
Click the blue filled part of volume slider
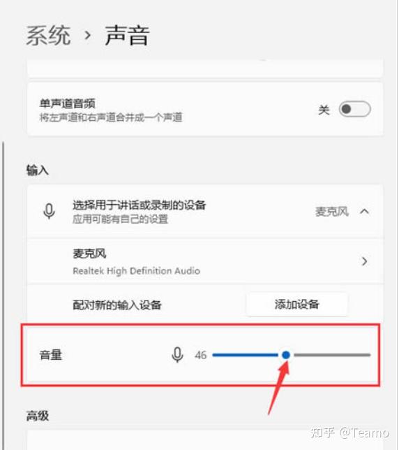pyautogui.click(x=245, y=355)
